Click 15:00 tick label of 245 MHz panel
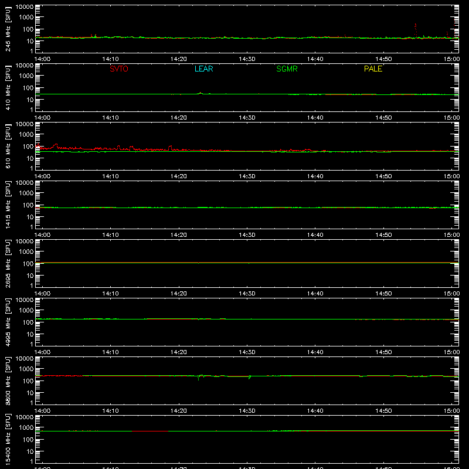The width and height of the screenshot is (469, 469). [x=451, y=59]
